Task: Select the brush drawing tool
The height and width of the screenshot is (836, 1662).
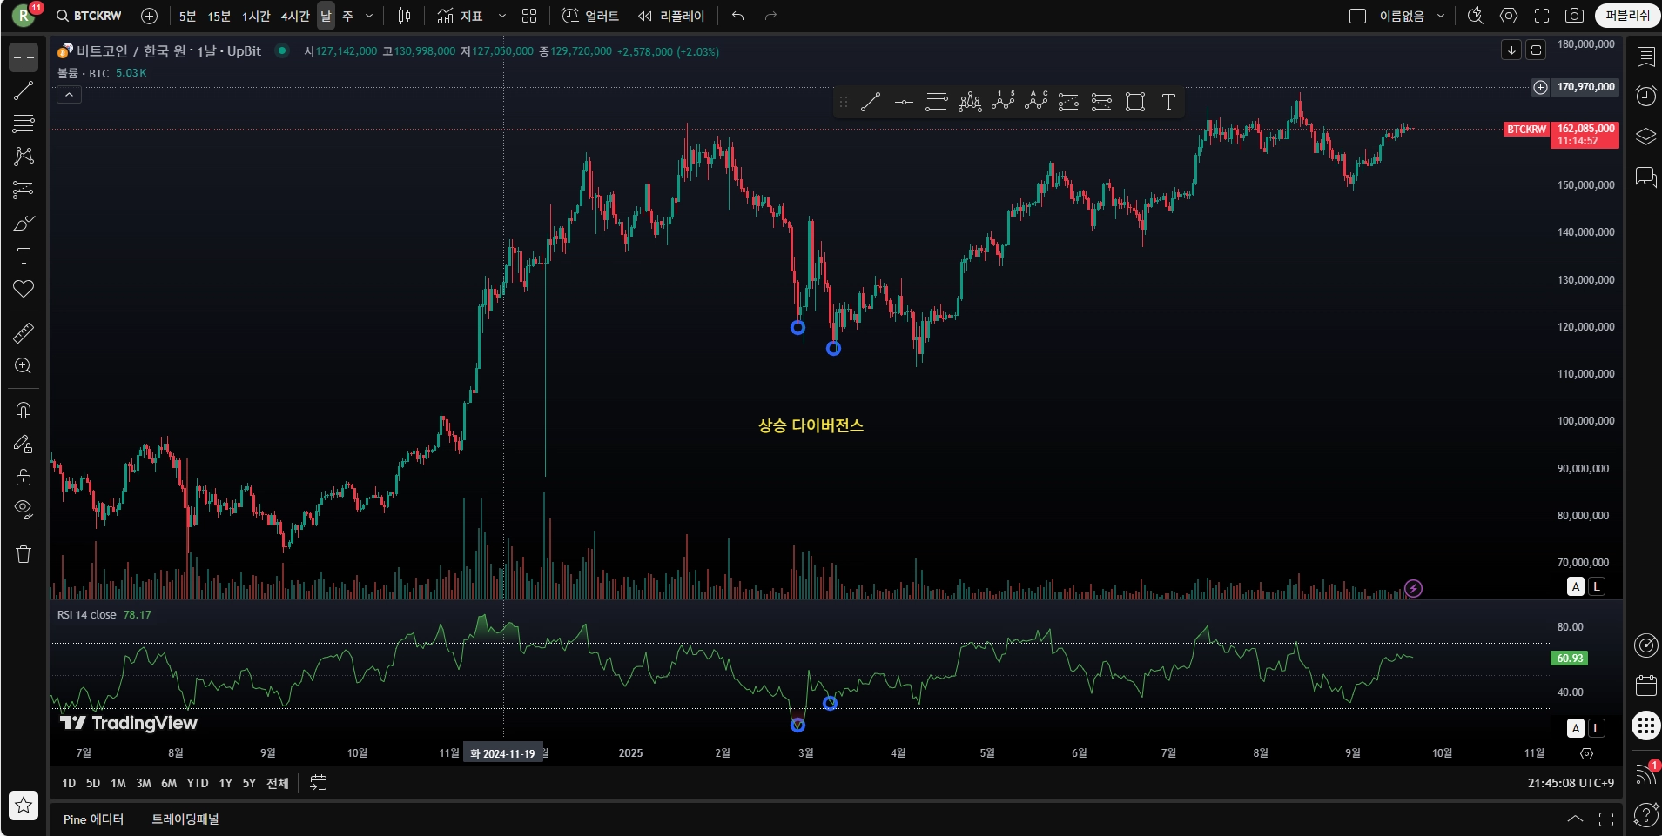Action: point(24,224)
